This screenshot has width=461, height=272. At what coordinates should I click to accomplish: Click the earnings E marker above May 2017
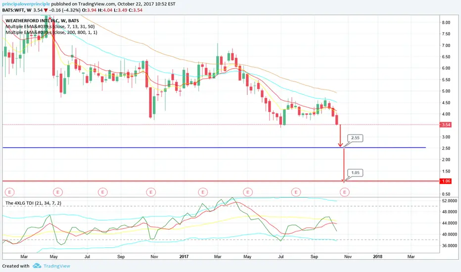pyautogui.click(x=248, y=192)
